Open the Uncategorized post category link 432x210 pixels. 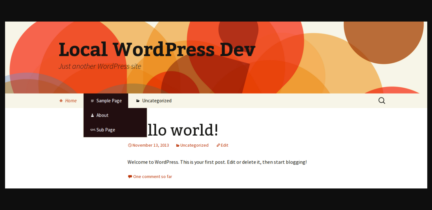point(194,146)
